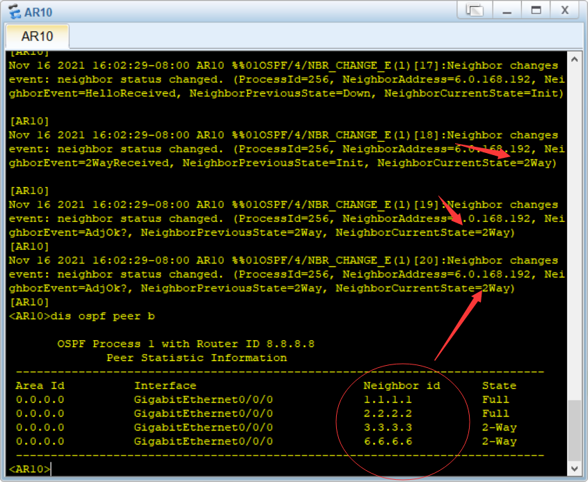The width and height of the screenshot is (588, 482).
Task: Click Full state of neighbor 1.1.1.1
Action: pos(495,399)
